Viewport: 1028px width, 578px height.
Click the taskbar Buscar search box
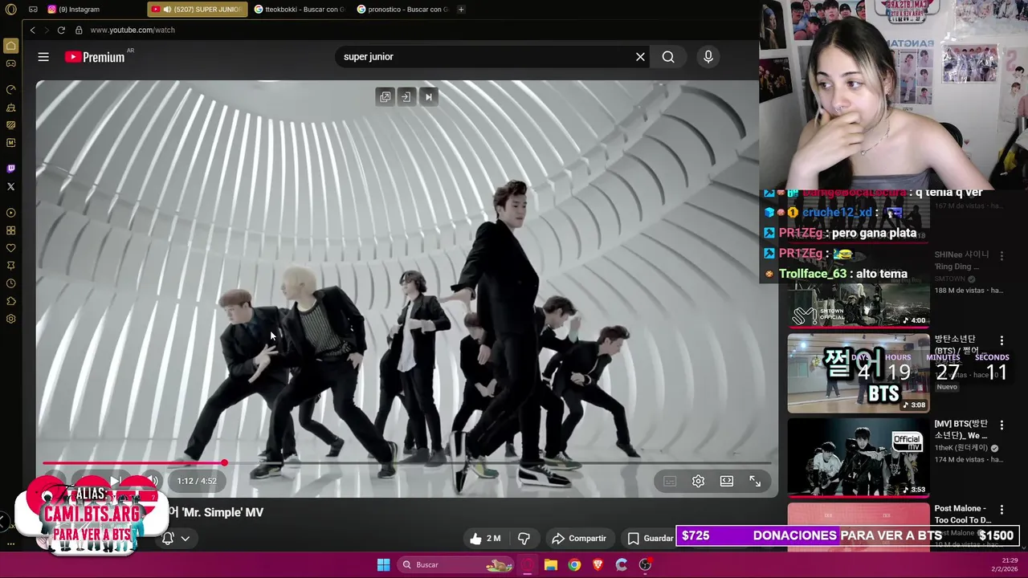click(456, 564)
